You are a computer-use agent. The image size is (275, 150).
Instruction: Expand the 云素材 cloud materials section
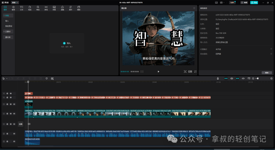tap(8, 32)
